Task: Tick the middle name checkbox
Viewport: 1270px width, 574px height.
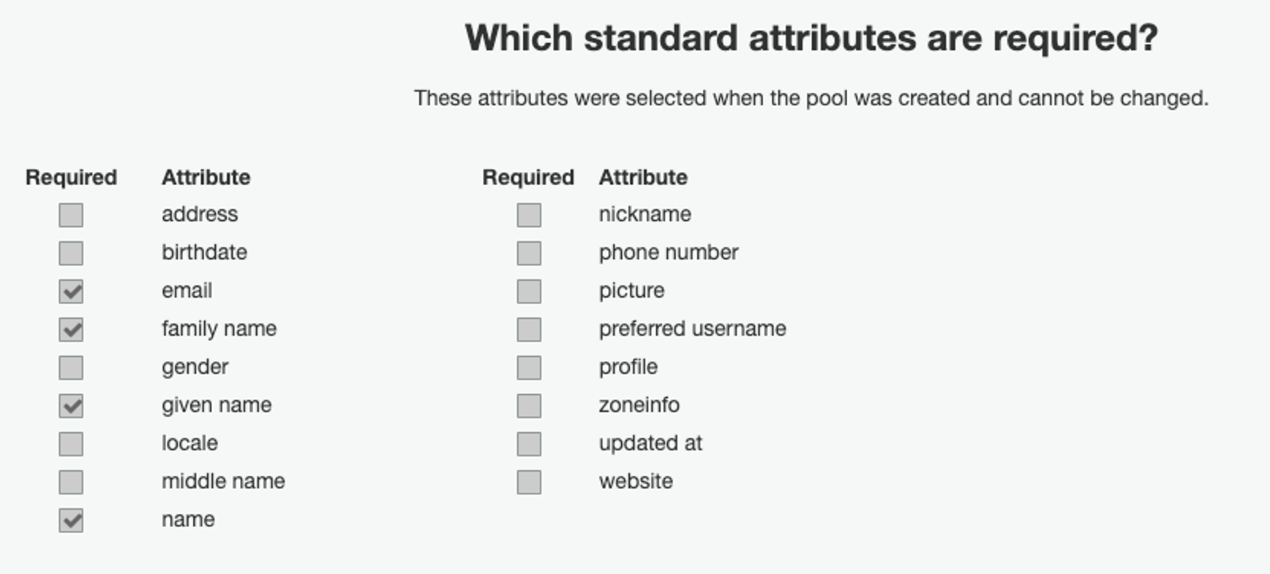Action: [71, 482]
